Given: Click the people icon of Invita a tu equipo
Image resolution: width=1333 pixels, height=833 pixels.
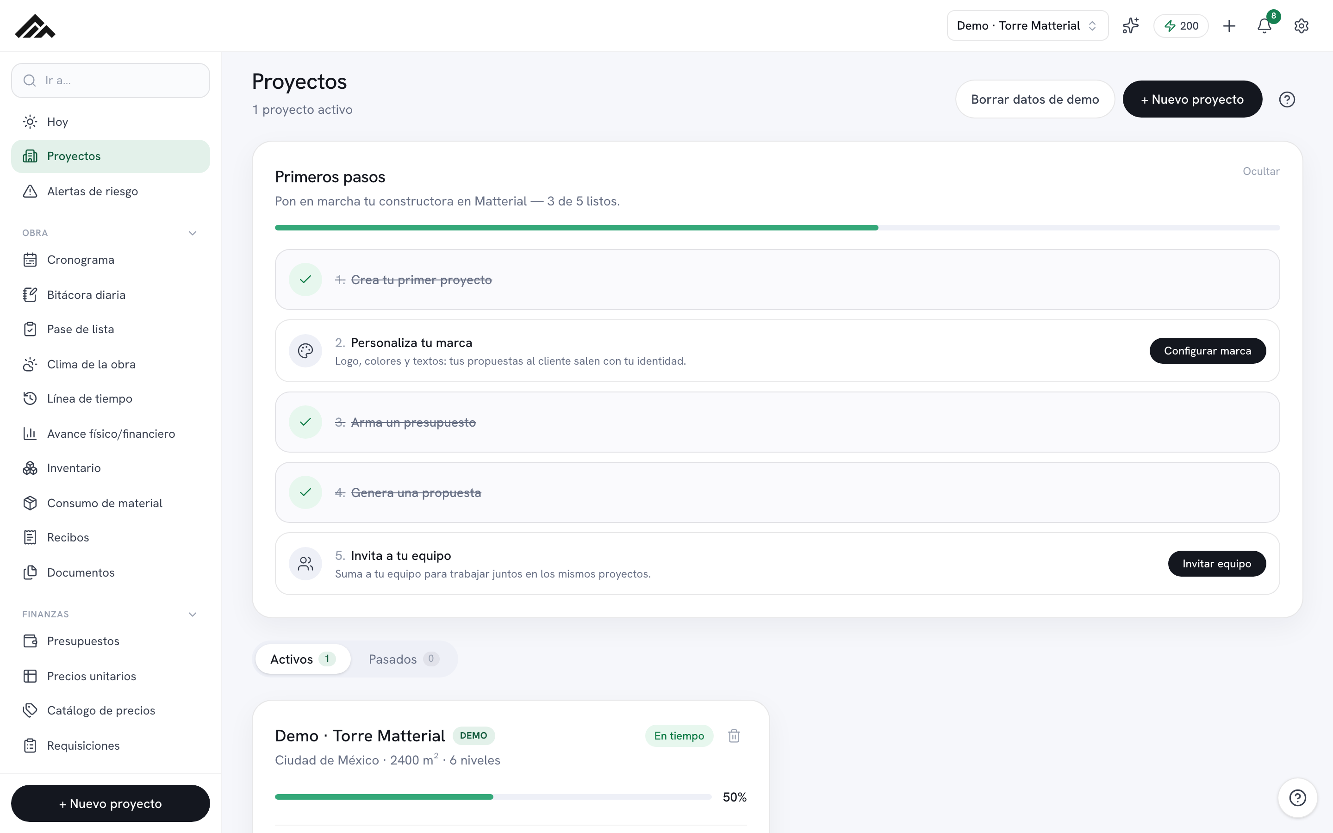Looking at the screenshot, I should (x=305, y=563).
